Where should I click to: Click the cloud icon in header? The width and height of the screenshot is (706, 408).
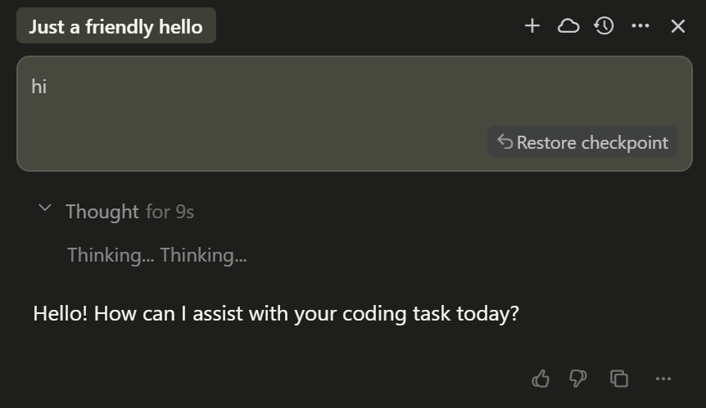pyautogui.click(x=568, y=26)
